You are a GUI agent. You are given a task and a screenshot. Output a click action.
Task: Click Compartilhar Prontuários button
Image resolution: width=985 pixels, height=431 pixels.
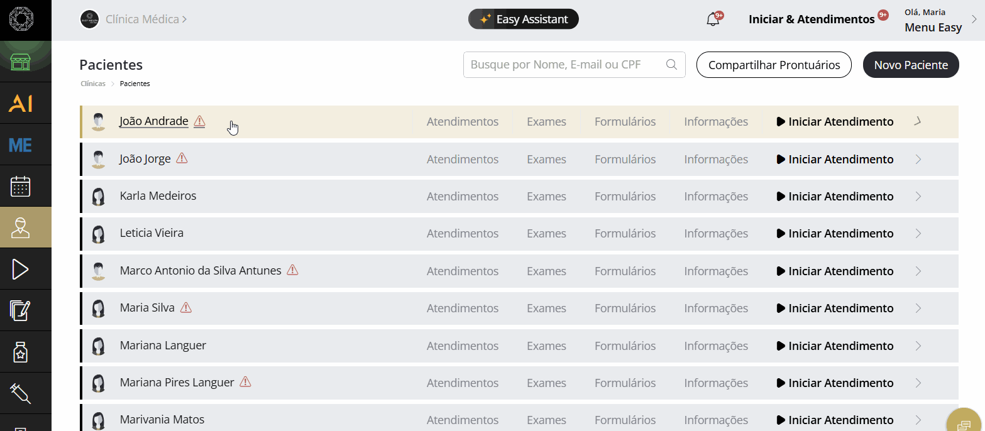774,65
